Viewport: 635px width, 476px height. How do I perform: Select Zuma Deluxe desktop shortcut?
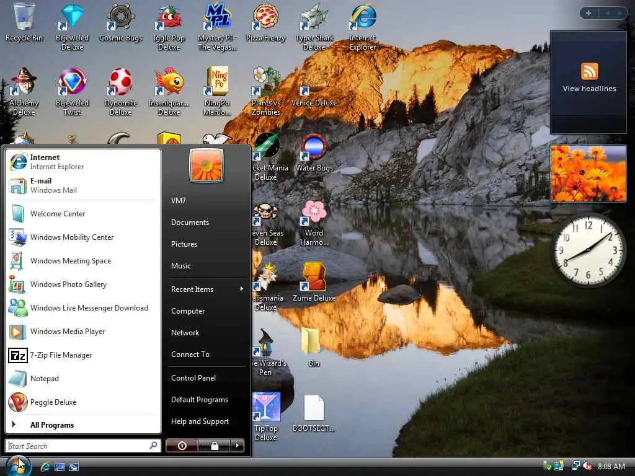[x=314, y=282]
